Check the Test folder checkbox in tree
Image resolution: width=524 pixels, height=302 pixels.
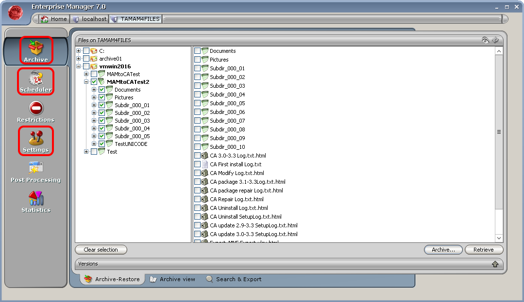tap(94, 152)
